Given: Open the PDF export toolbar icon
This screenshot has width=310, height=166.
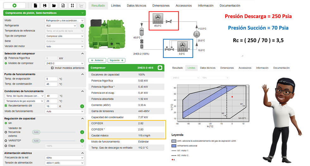Looking at the screenshot, I should tap(63, 6).
